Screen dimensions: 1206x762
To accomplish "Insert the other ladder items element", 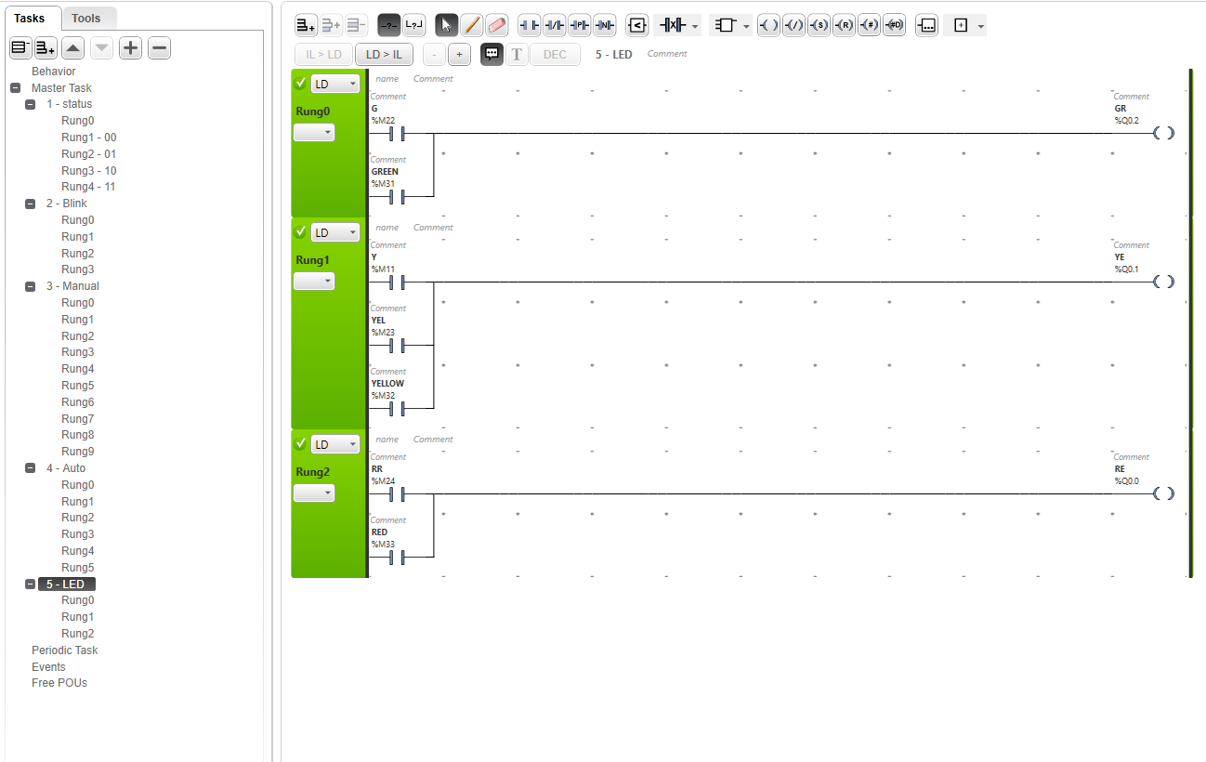I will tap(961, 25).
